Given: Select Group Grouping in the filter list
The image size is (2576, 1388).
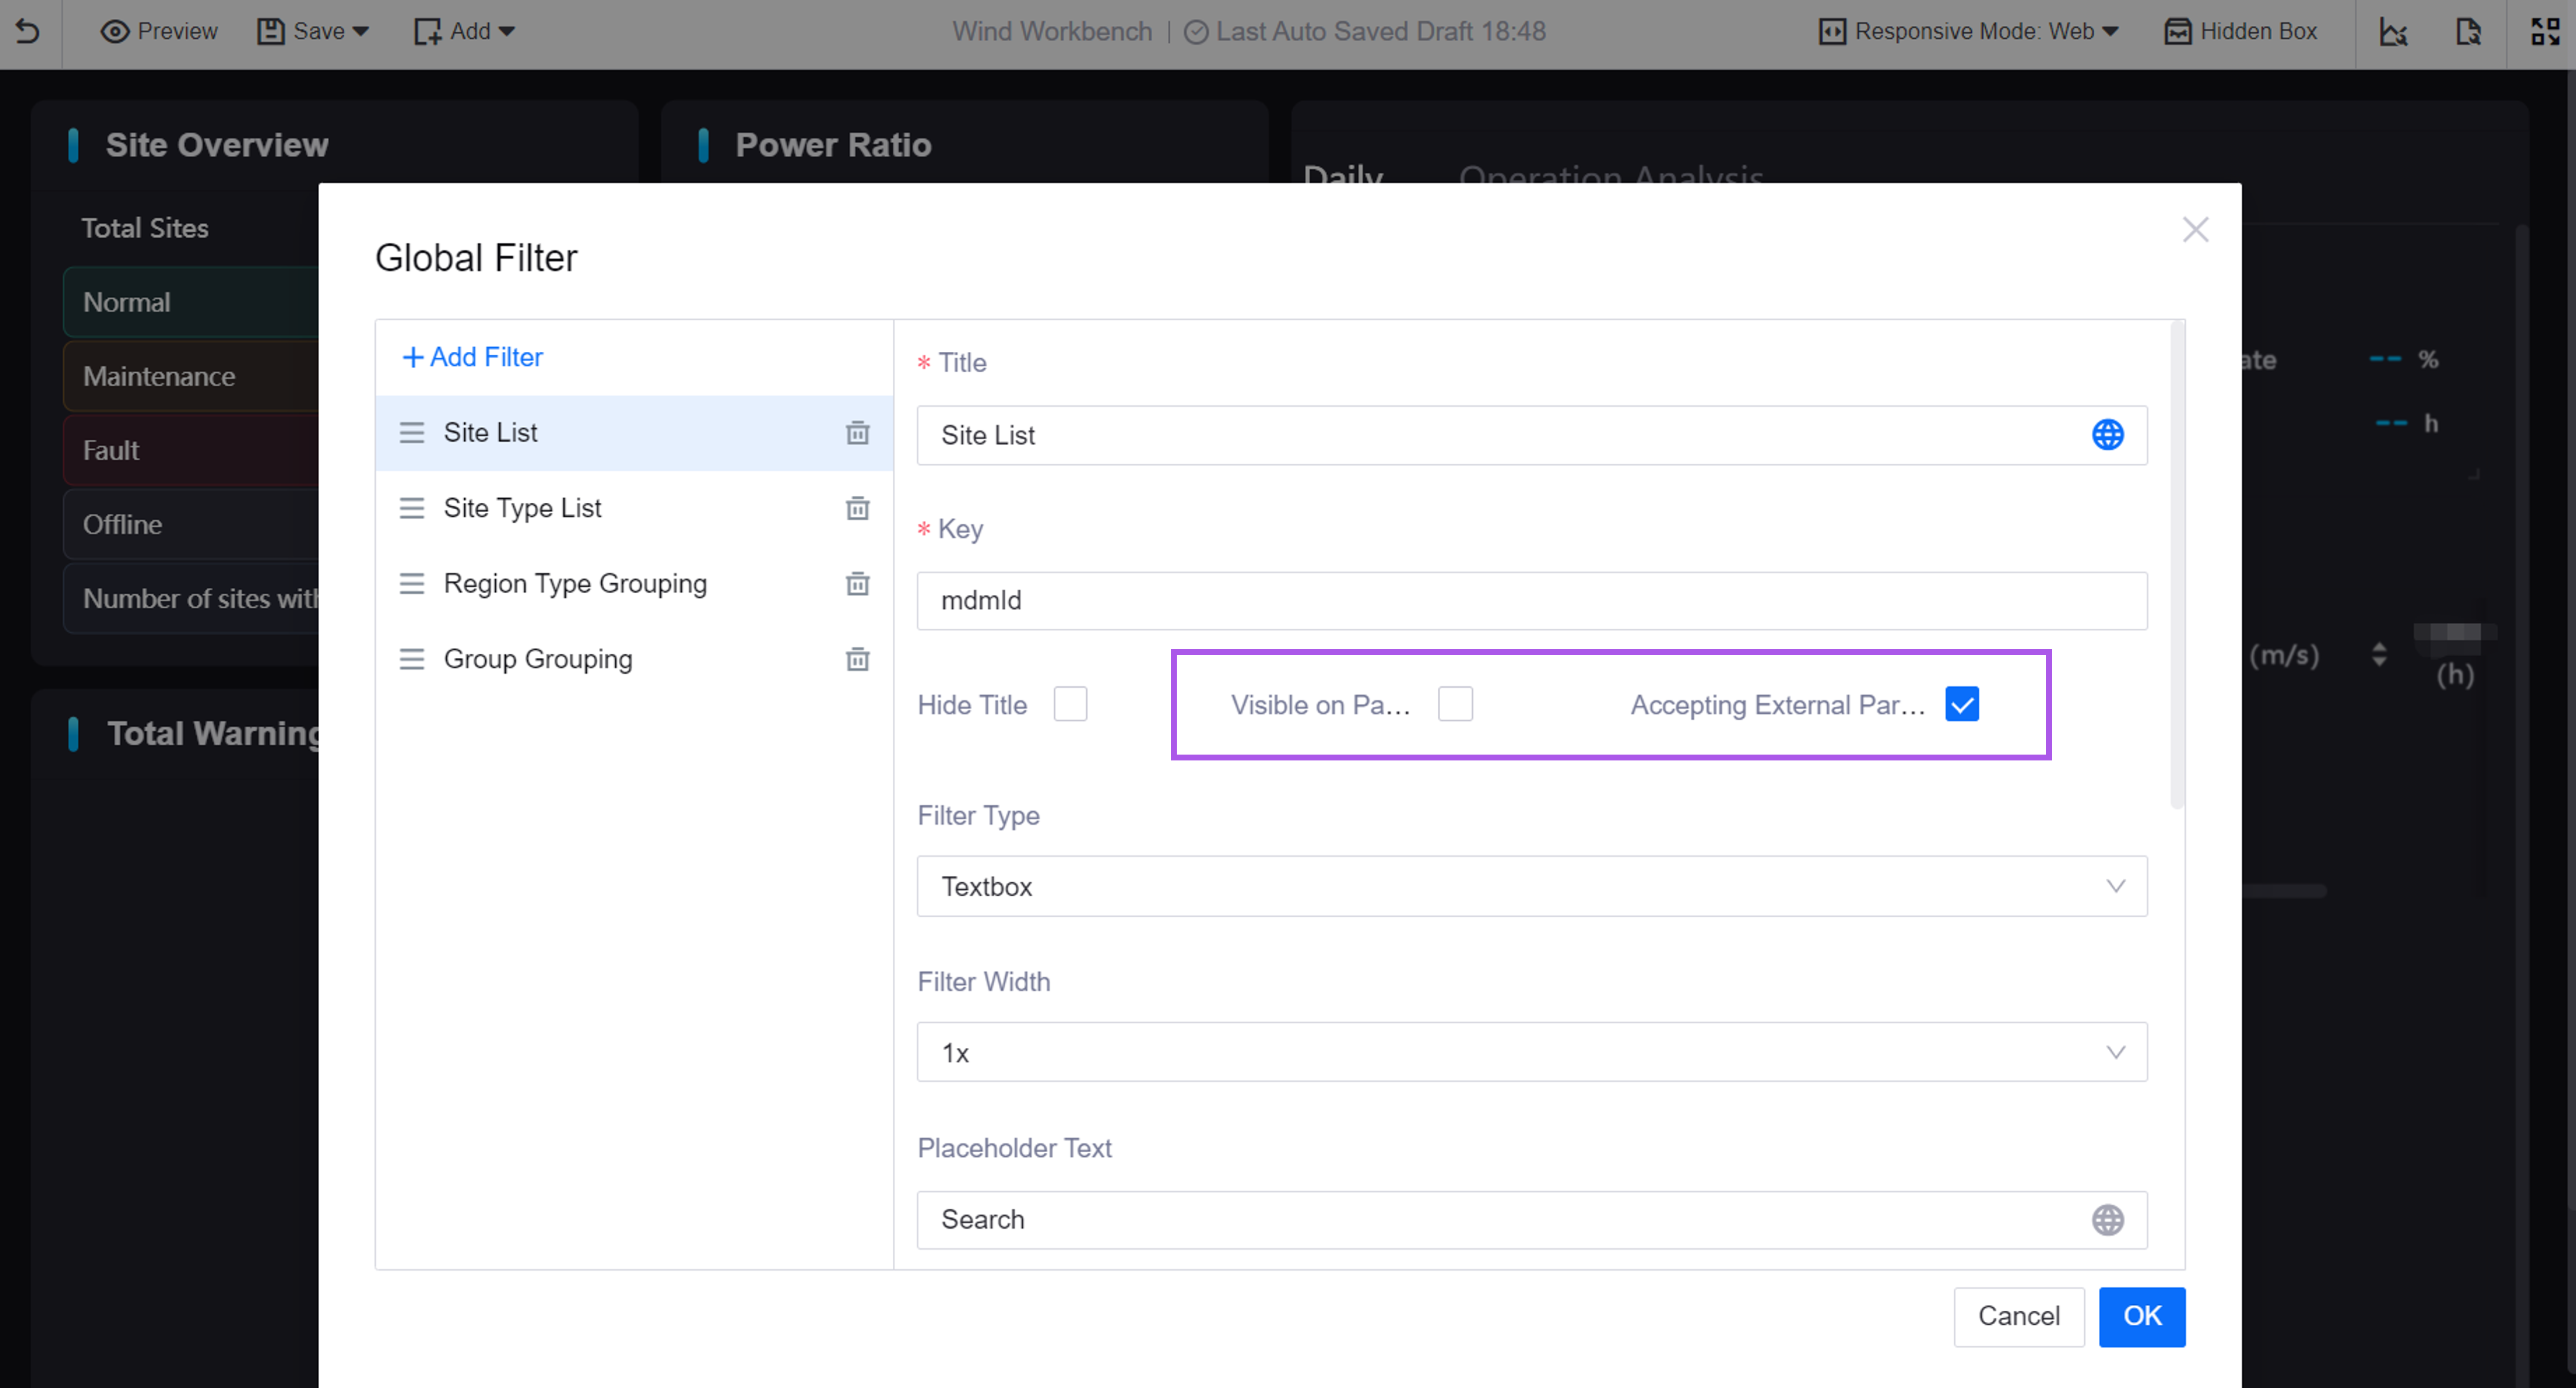Looking at the screenshot, I should [538, 659].
